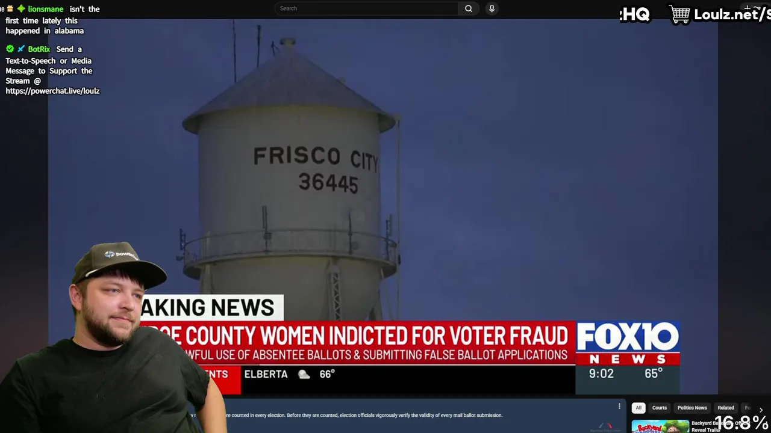
Task: Click BotRix green verified checkmark badge
Action: click(10, 49)
